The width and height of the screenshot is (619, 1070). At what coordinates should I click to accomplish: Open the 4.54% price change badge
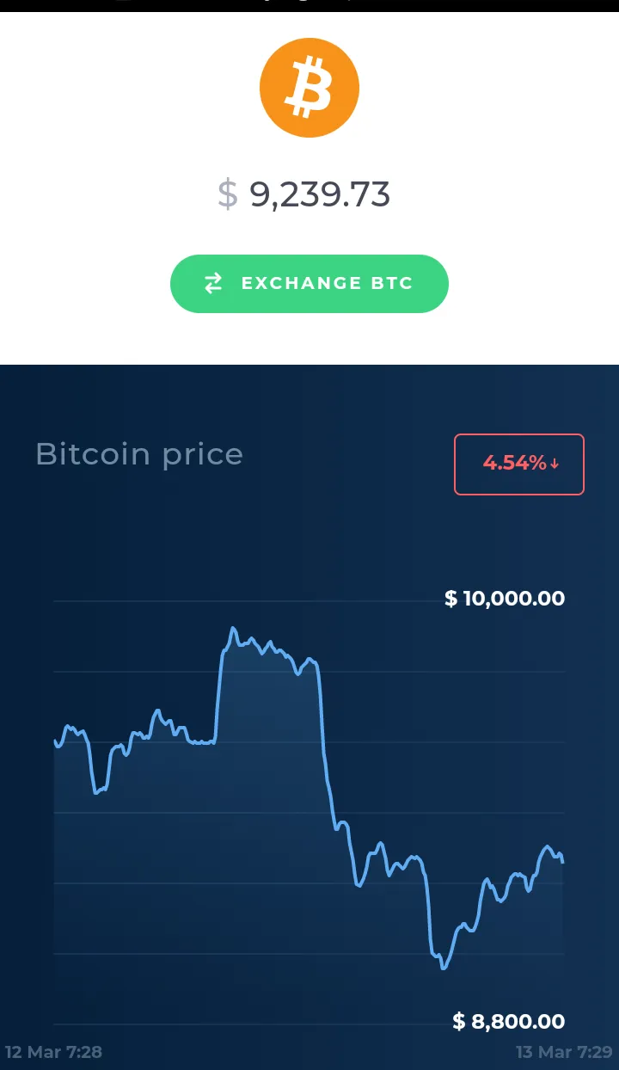pyautogui.click(x=519, y=464)
